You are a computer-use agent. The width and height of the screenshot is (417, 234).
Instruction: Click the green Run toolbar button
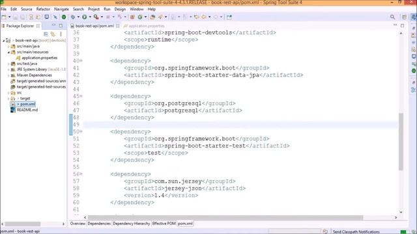(x=84, y=17)
